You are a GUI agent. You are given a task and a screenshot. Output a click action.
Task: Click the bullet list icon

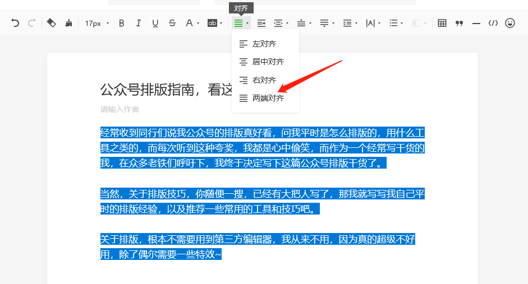(393, 23)
